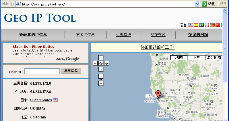Click the red location marker on the map

158,94
